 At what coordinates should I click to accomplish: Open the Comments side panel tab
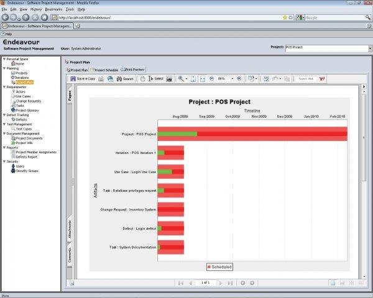[70, 255]
